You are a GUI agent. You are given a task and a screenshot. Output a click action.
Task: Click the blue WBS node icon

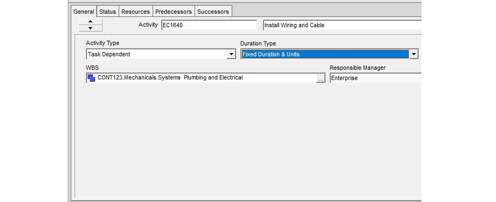[91, 78]
